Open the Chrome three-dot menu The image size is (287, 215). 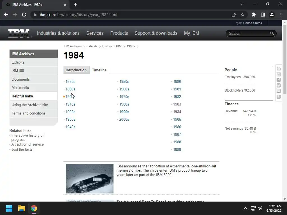281,15
